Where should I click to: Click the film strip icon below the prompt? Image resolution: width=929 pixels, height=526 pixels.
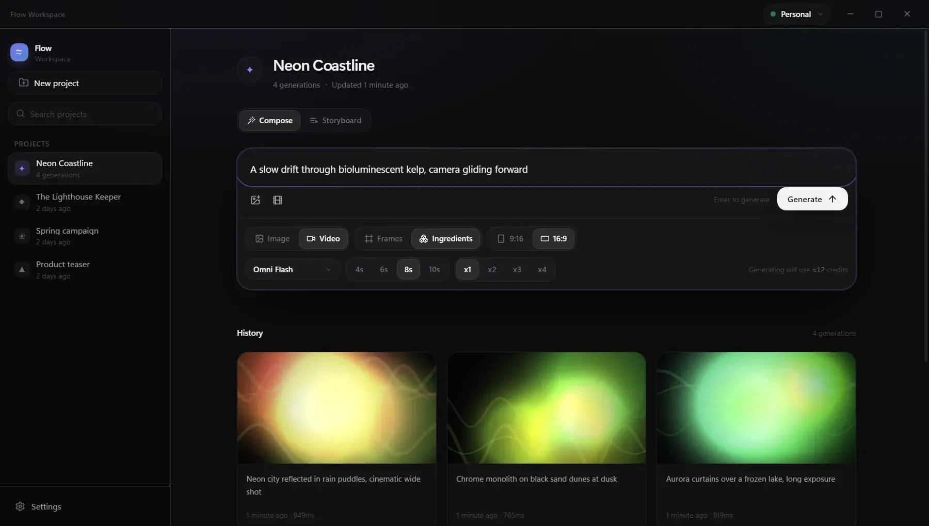point(278,200)
